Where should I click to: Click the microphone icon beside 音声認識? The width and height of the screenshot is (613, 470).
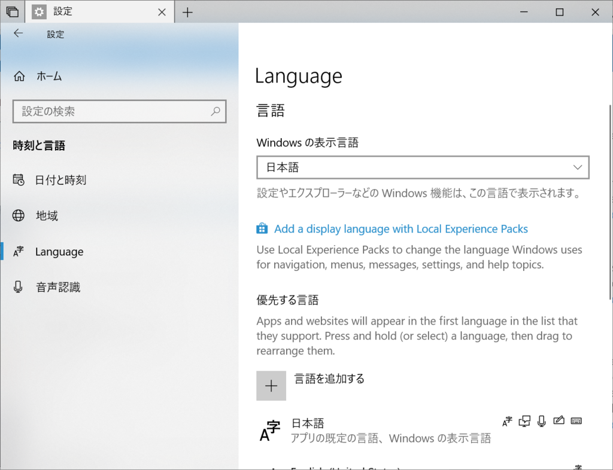pos(18,287)
